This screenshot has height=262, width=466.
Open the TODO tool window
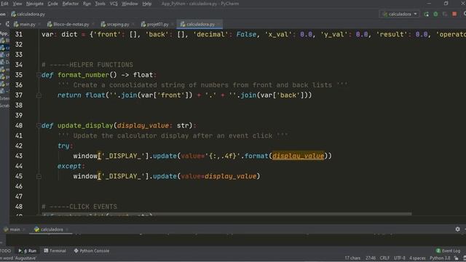coord(5,250)
